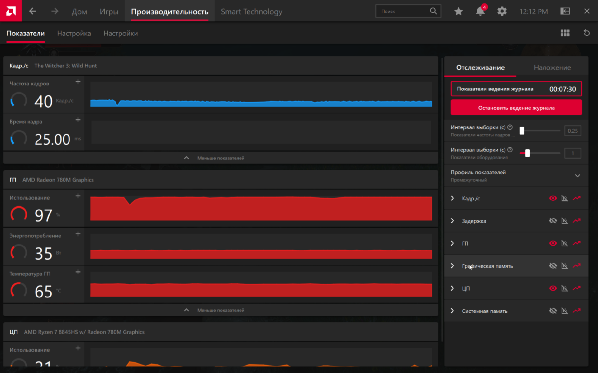Click the hardware interval value field showing 1

point(572,153)
